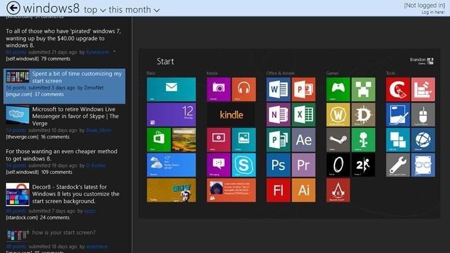Click the Minecraft creeper tile
This screenshot has height=253, width=450.
point(363,89)
